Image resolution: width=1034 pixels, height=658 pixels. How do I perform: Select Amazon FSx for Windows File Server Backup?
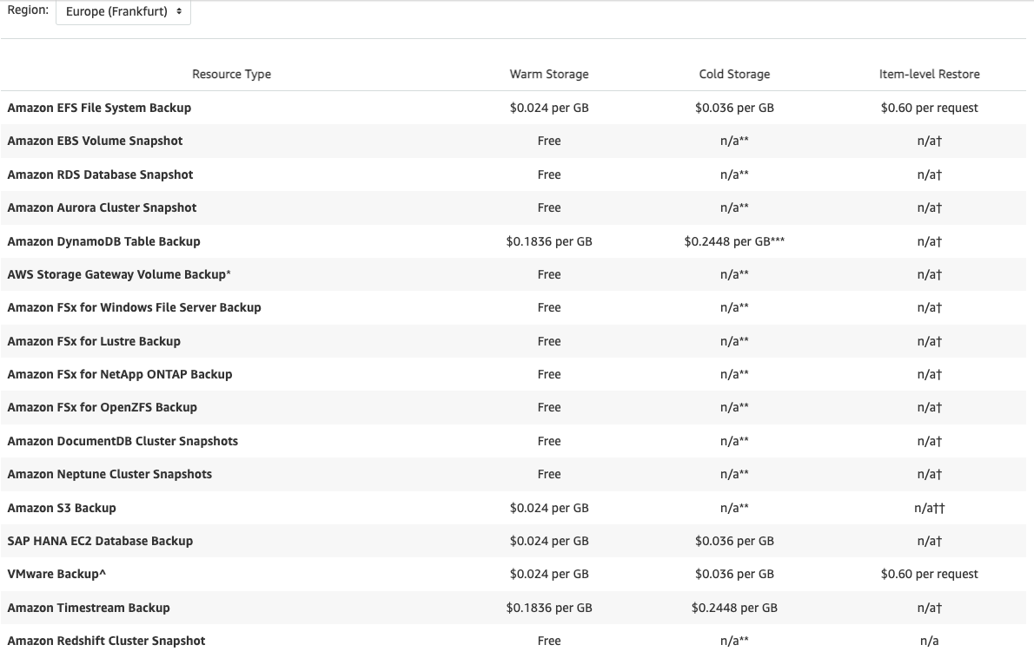pos(134,307)
